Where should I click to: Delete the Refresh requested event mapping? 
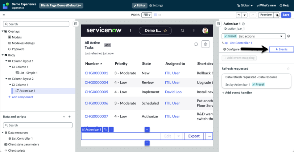tap(288, 69)
